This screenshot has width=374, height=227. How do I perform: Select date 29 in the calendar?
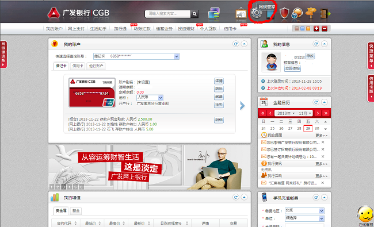[x=308, y=128]
